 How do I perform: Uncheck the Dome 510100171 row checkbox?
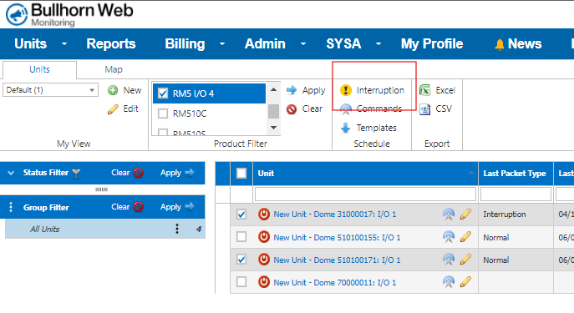pos(241,260)
